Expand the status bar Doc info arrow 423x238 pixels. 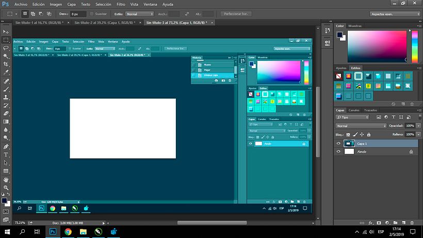coord(104,223)
